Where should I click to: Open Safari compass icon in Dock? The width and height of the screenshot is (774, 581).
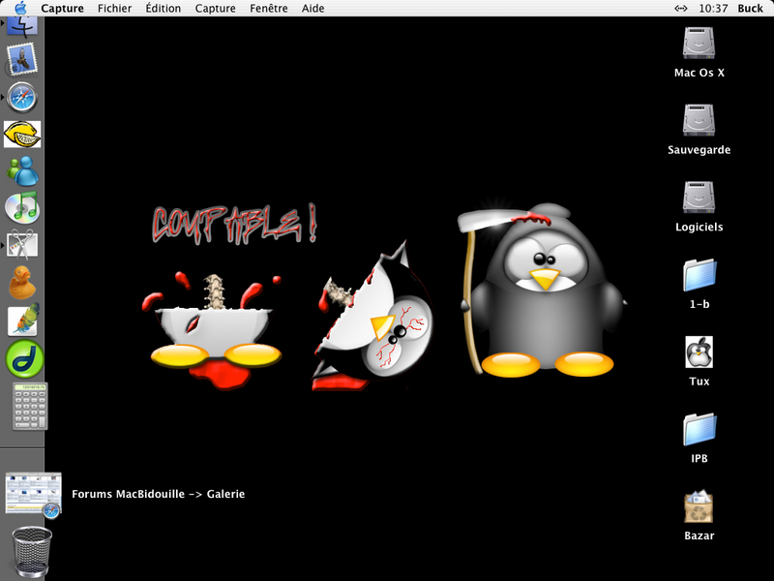pyautogui.click(x=21, y=98)
